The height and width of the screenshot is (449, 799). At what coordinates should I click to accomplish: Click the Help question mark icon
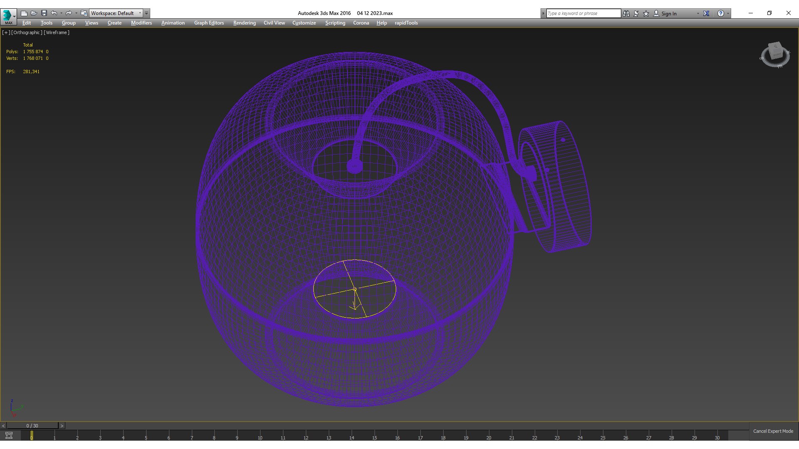721,13
